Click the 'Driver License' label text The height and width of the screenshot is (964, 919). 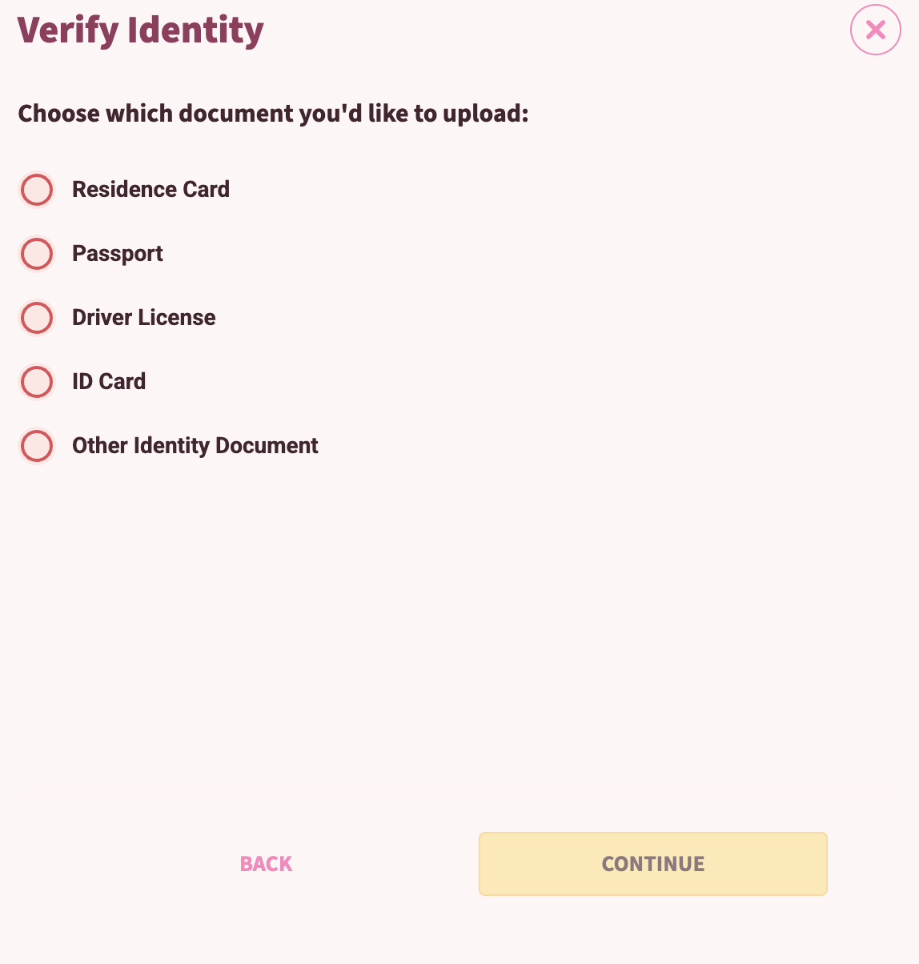[144, 318]
